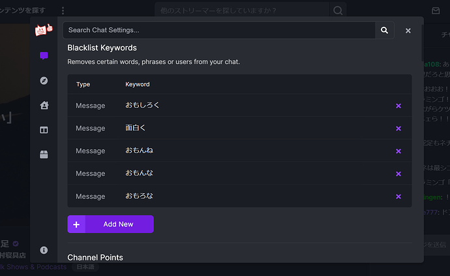Open the box Add-ons sidebar icon
450x276 pixels.
coord(44,155)
